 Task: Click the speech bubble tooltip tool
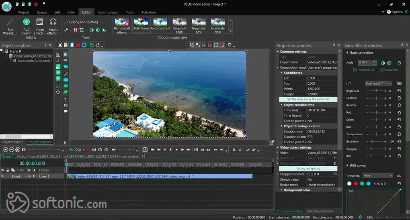66,111
